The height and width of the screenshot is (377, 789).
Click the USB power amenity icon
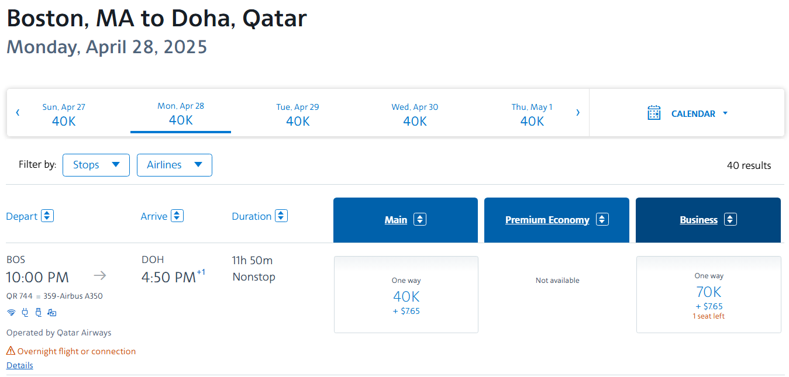coord(38,313)
